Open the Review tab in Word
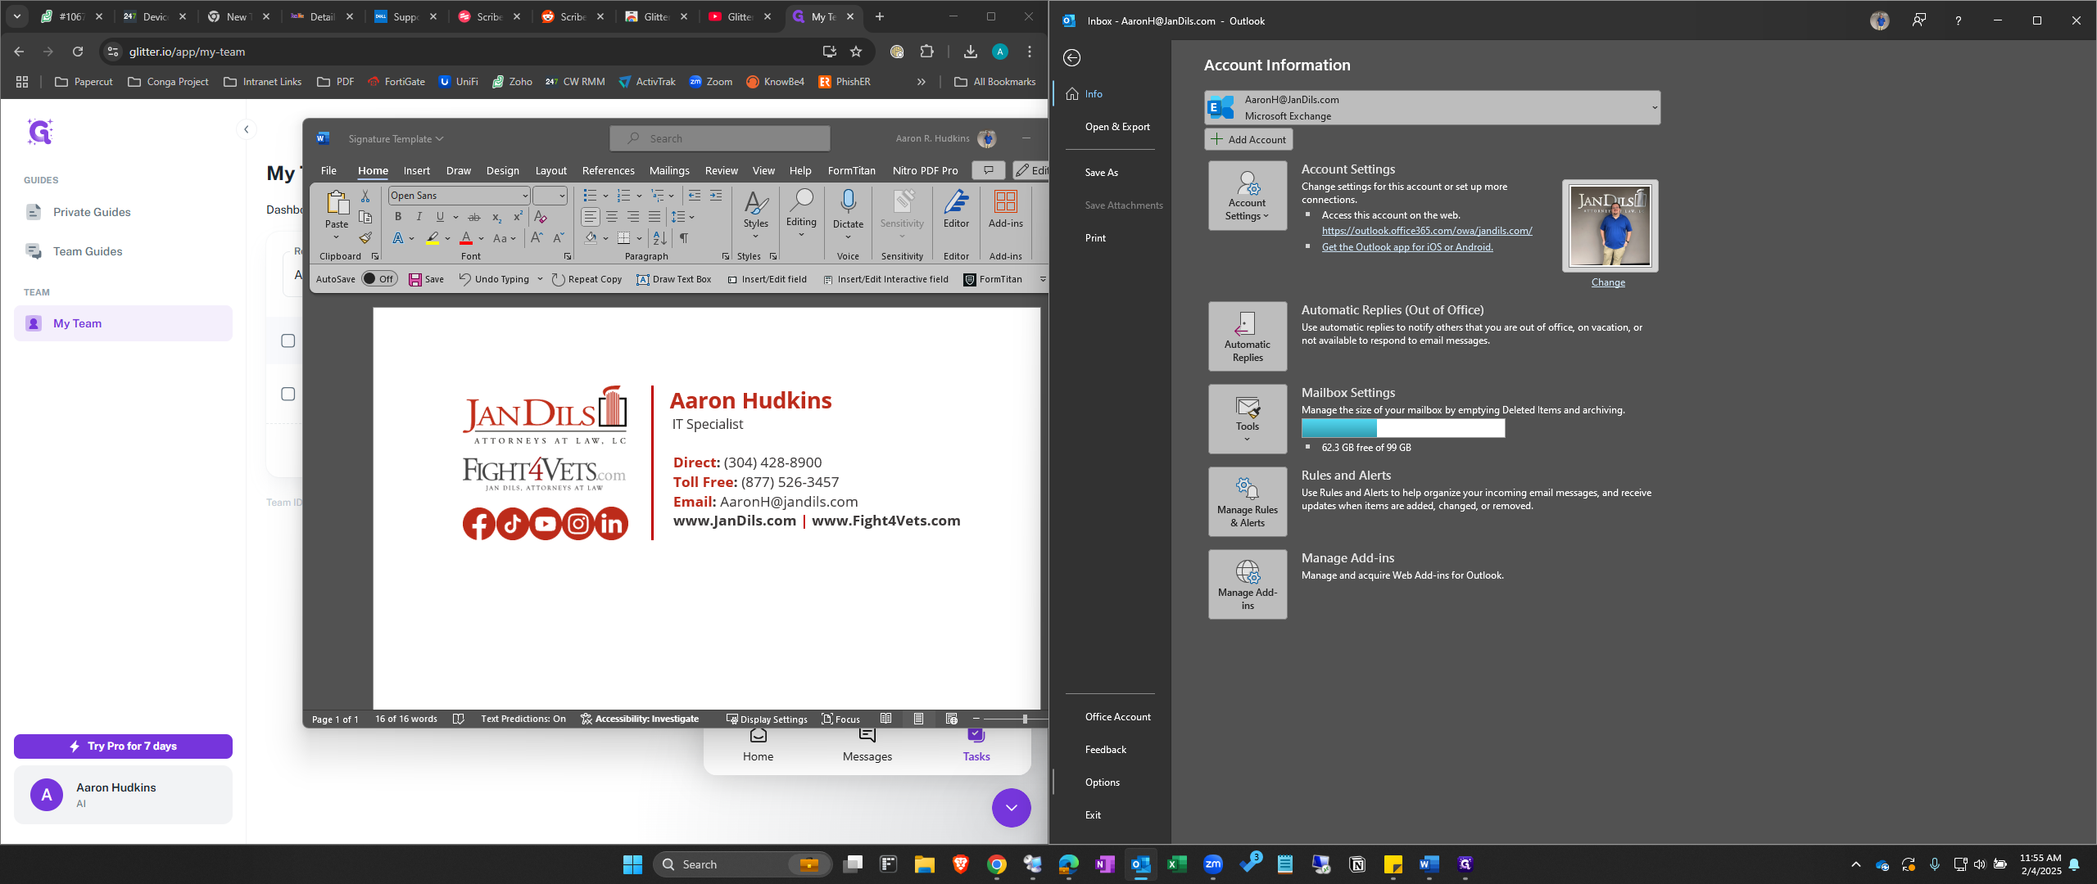 click(721, 170)
